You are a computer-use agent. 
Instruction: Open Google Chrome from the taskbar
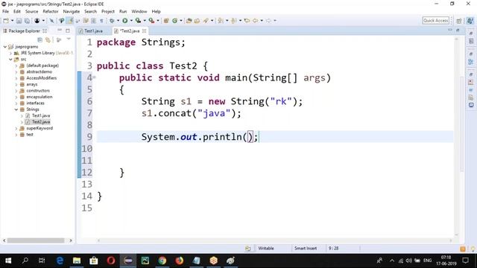162,261
